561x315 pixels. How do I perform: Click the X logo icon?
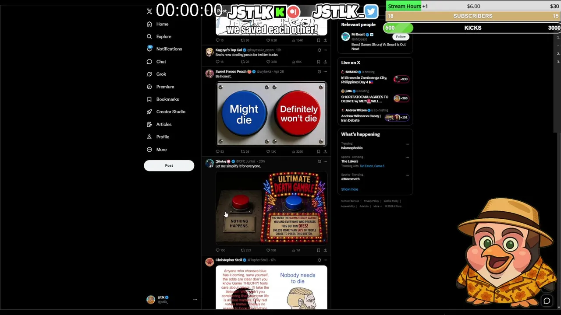[x=149, y=11]
